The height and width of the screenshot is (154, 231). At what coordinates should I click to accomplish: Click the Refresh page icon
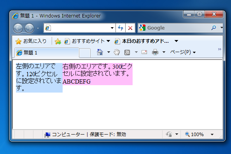point(121,28)
